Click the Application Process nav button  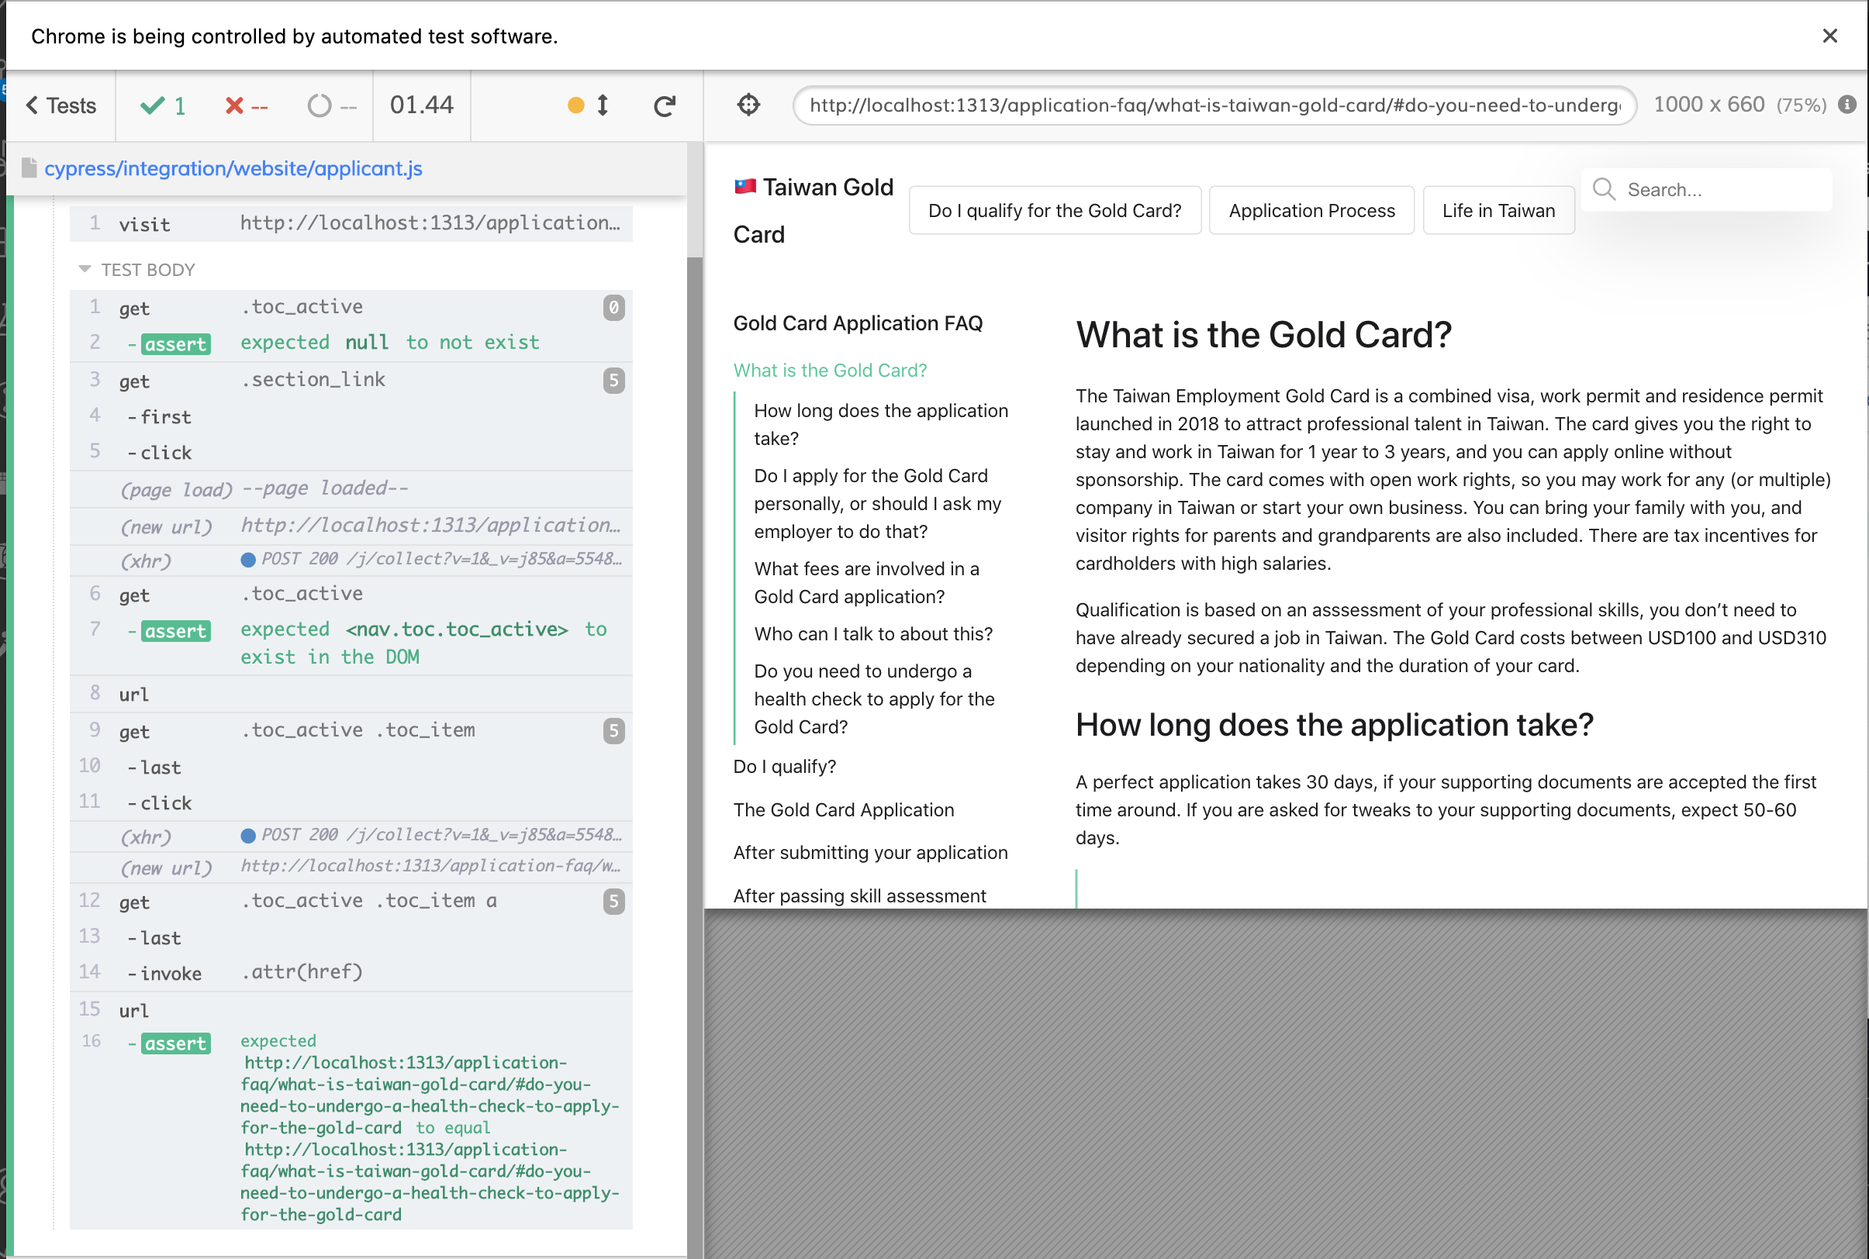pos(1311,210)
